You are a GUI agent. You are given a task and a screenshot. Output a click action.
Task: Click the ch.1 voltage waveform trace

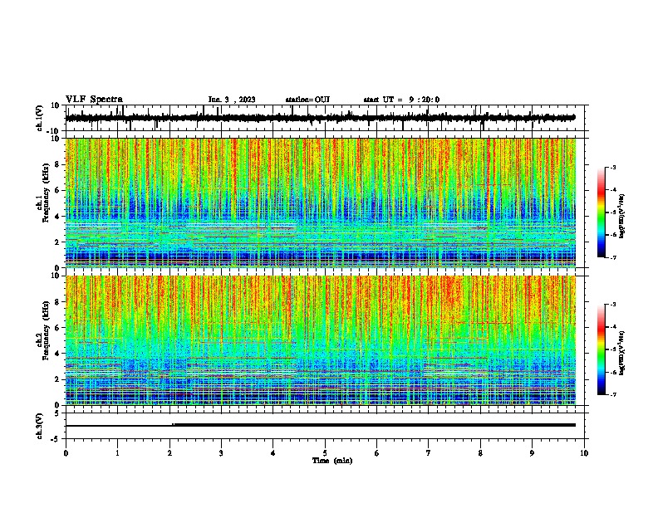[x=321, y=118]
